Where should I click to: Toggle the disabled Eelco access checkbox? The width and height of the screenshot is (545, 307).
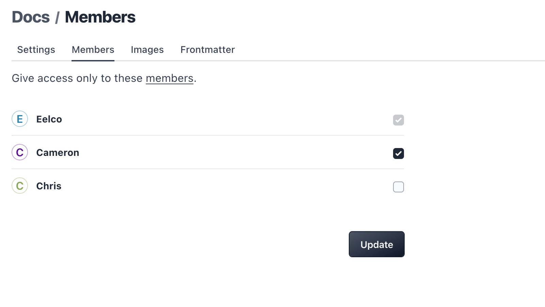[398, 120]
